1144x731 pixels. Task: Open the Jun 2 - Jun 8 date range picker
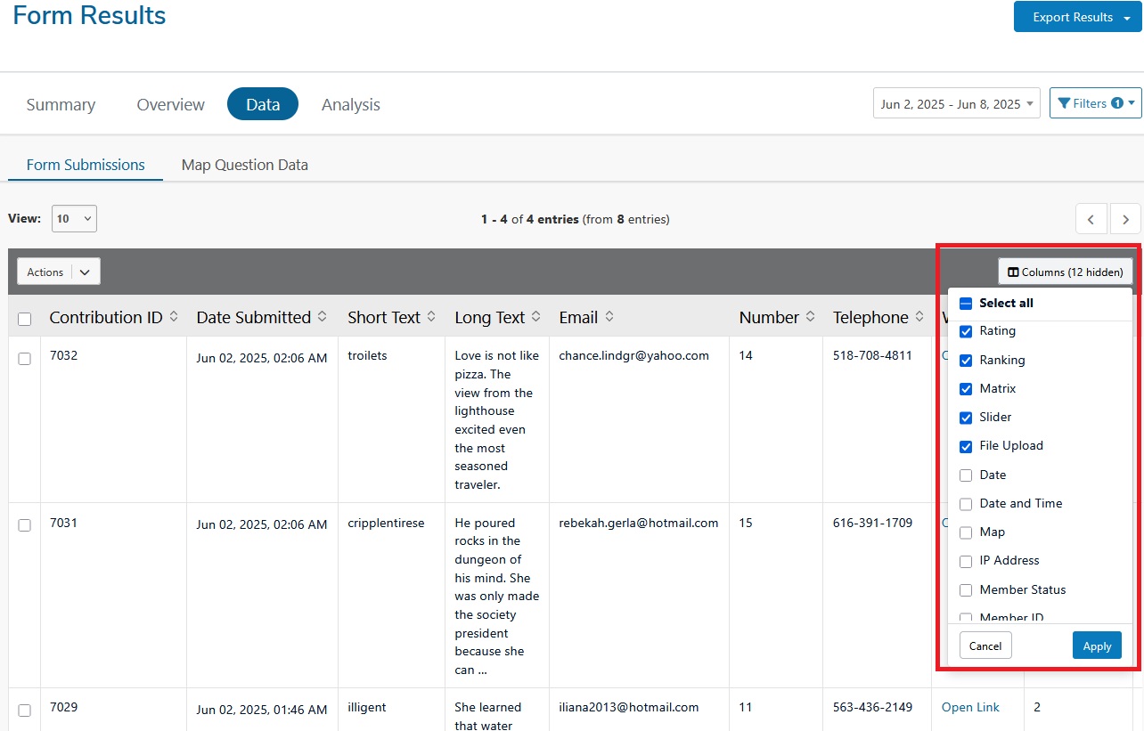click(957, 104)
